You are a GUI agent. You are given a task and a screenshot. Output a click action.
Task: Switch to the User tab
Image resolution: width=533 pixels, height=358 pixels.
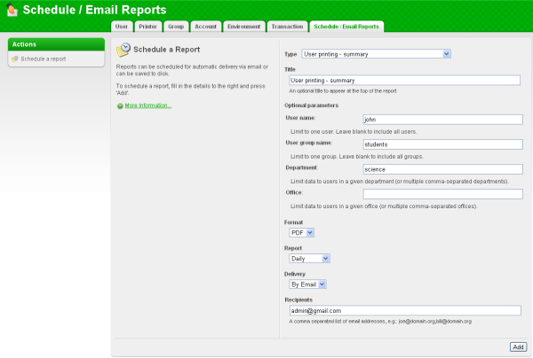click(x=122, y=27)
